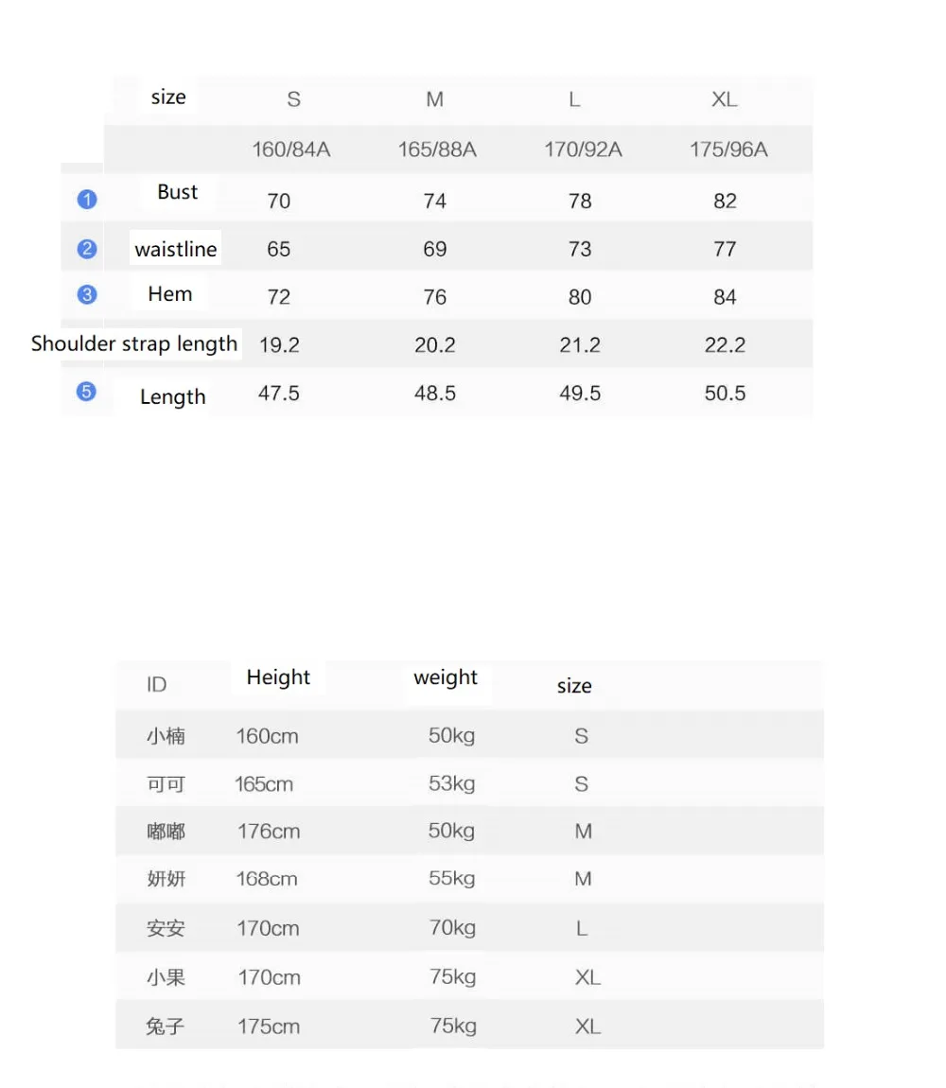The image size is (946, 1088).
Task: Select the 176cm height row entry
Action: tap(269, 832)
